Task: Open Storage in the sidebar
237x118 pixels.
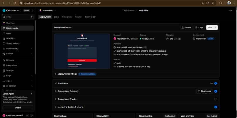Action: (17, 71)
